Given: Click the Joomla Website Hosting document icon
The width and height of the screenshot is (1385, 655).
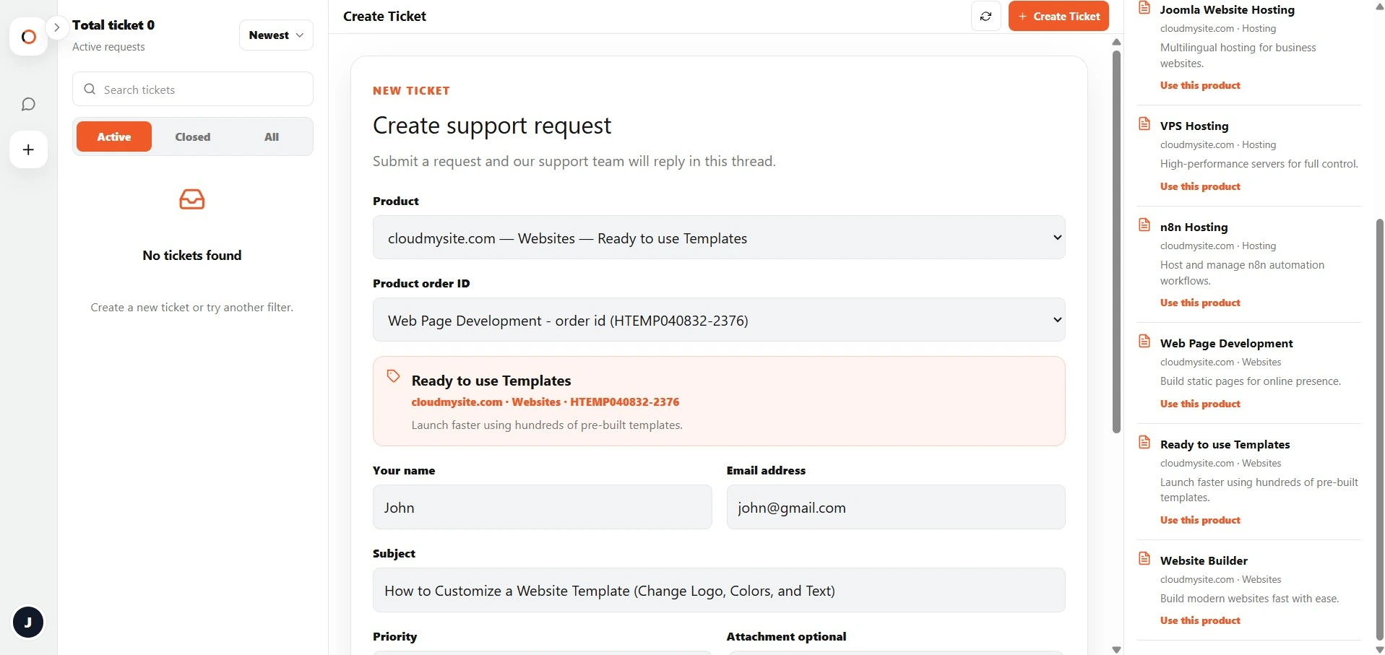Looking at the screenshot, I should pyautogui.click(x=1144, y=8).
